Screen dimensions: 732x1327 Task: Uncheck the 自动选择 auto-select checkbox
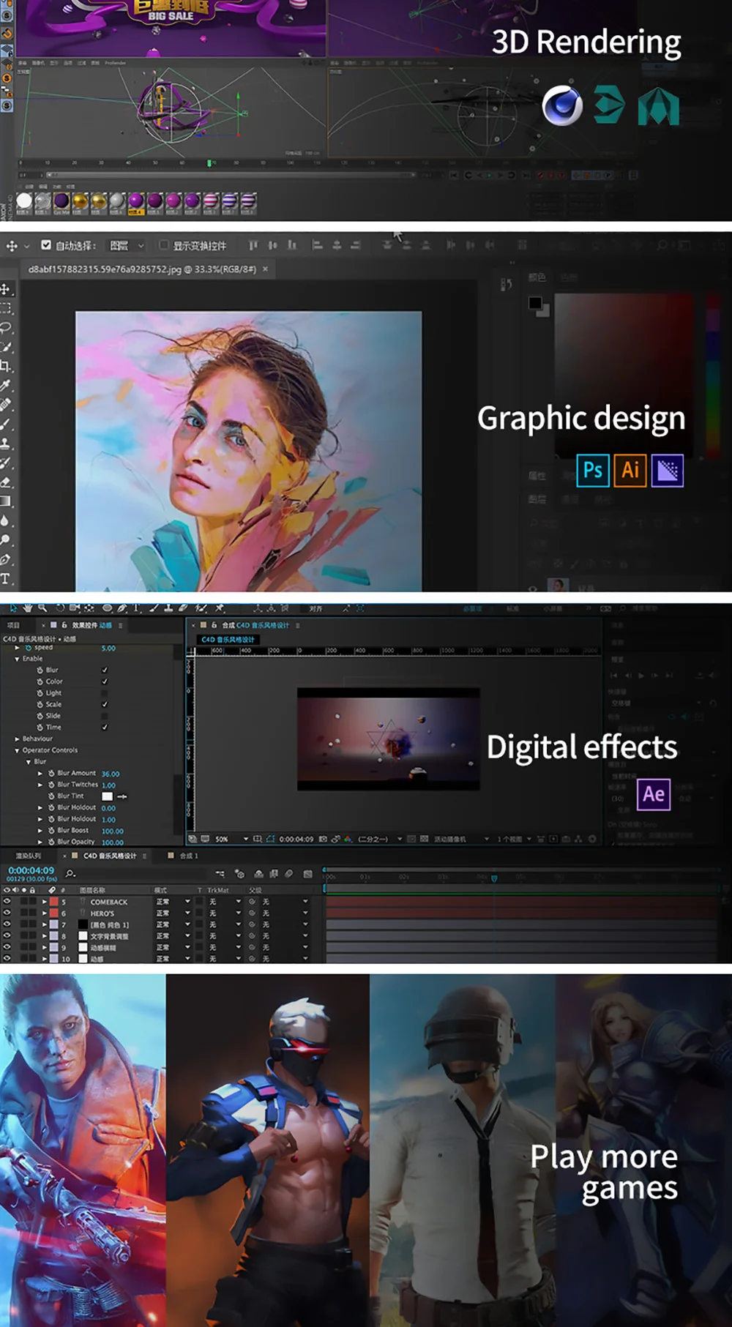[x=46, y=245]
